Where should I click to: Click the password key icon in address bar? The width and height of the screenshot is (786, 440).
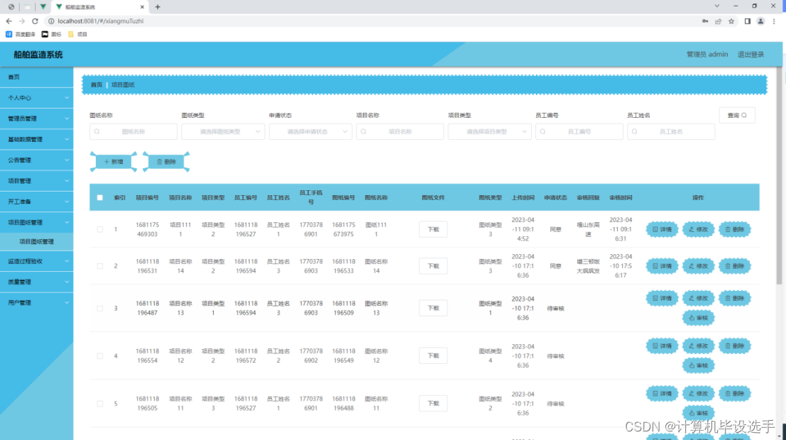tap(705, 21)
